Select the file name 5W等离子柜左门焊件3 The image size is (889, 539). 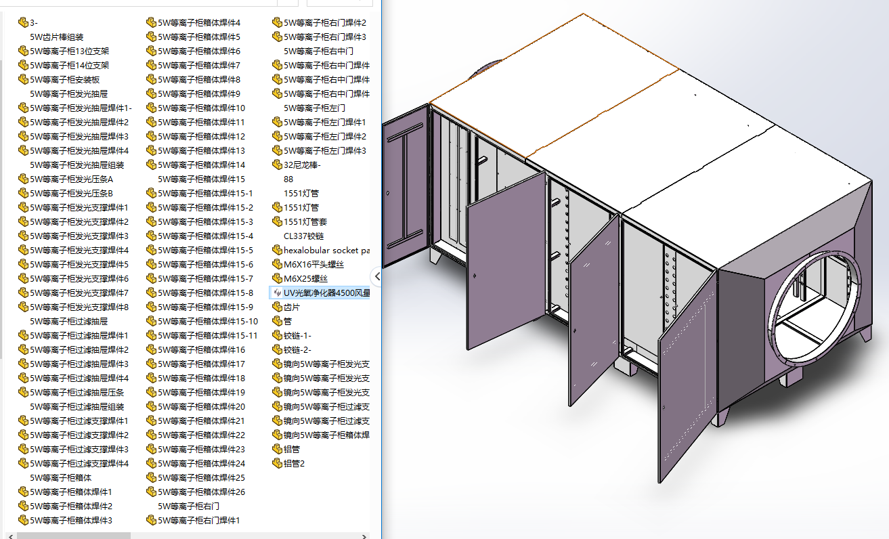pos(325,150)
